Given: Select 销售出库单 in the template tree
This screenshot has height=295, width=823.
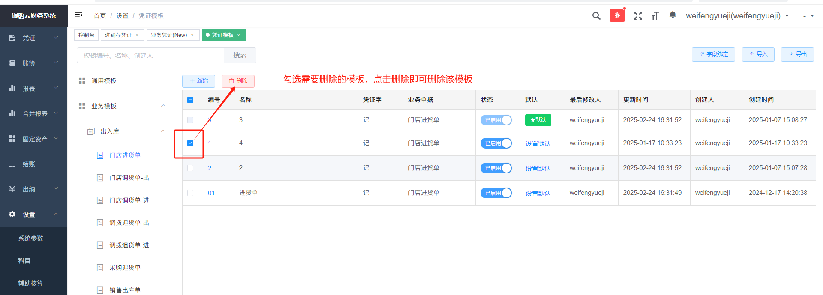Looking at the screenshot, I should [125, 290].
